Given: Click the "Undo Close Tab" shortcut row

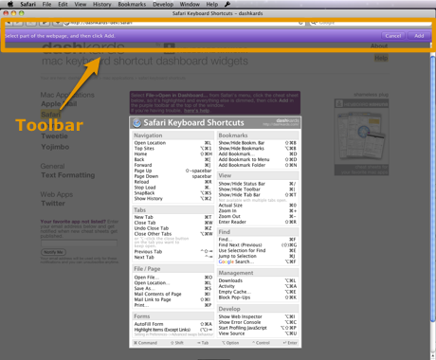Looking at the screenshot, I should [x=173, y=228].
